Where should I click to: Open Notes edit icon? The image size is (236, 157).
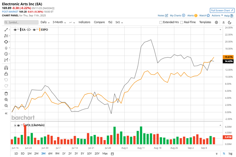(166, 15)
